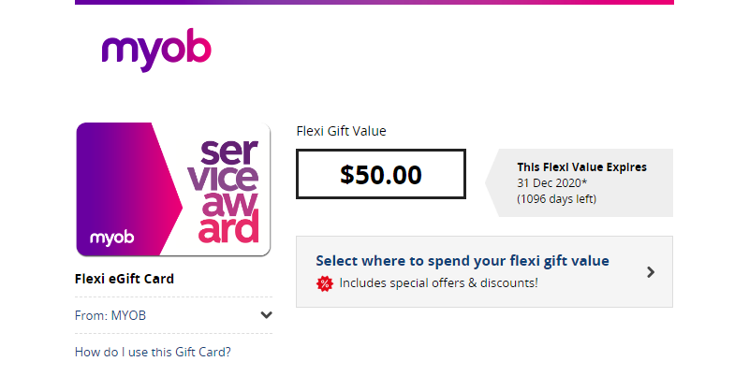This screenshot has width=749, height=376.
Task: Click the purple-pink gradient top bar
Action: pos(374,3)
